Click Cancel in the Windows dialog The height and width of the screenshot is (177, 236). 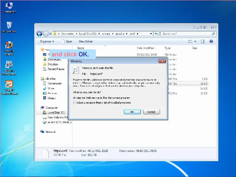[152, 112]
